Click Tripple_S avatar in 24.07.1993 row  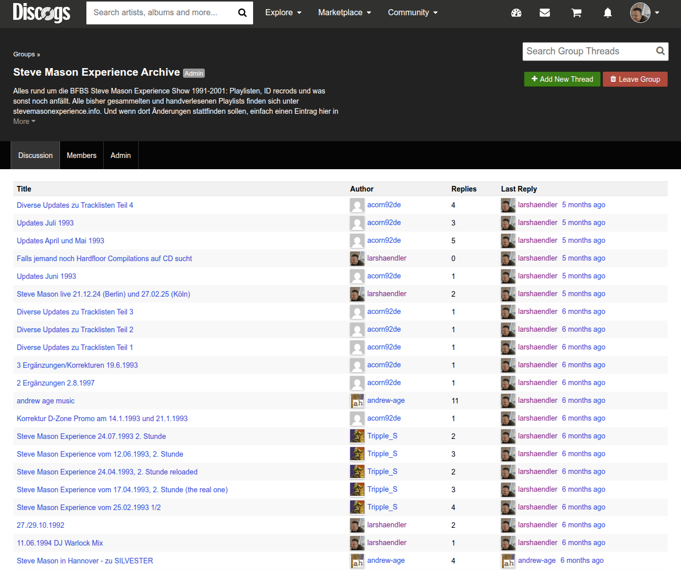coord(357,436)
